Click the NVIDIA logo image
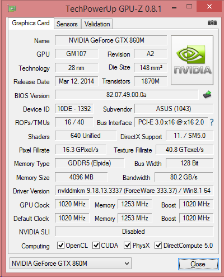Viewport: 224px width, 277px height. pos(192,60)
